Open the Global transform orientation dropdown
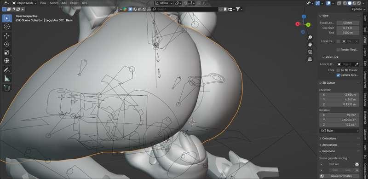This screenshot has width=368, height=179. click(164, 3)
